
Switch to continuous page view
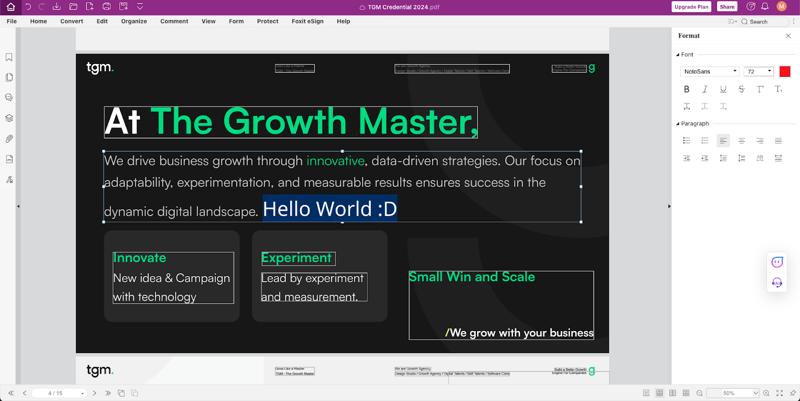659,394
